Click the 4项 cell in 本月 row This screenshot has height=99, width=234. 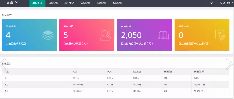pos(165,85)
